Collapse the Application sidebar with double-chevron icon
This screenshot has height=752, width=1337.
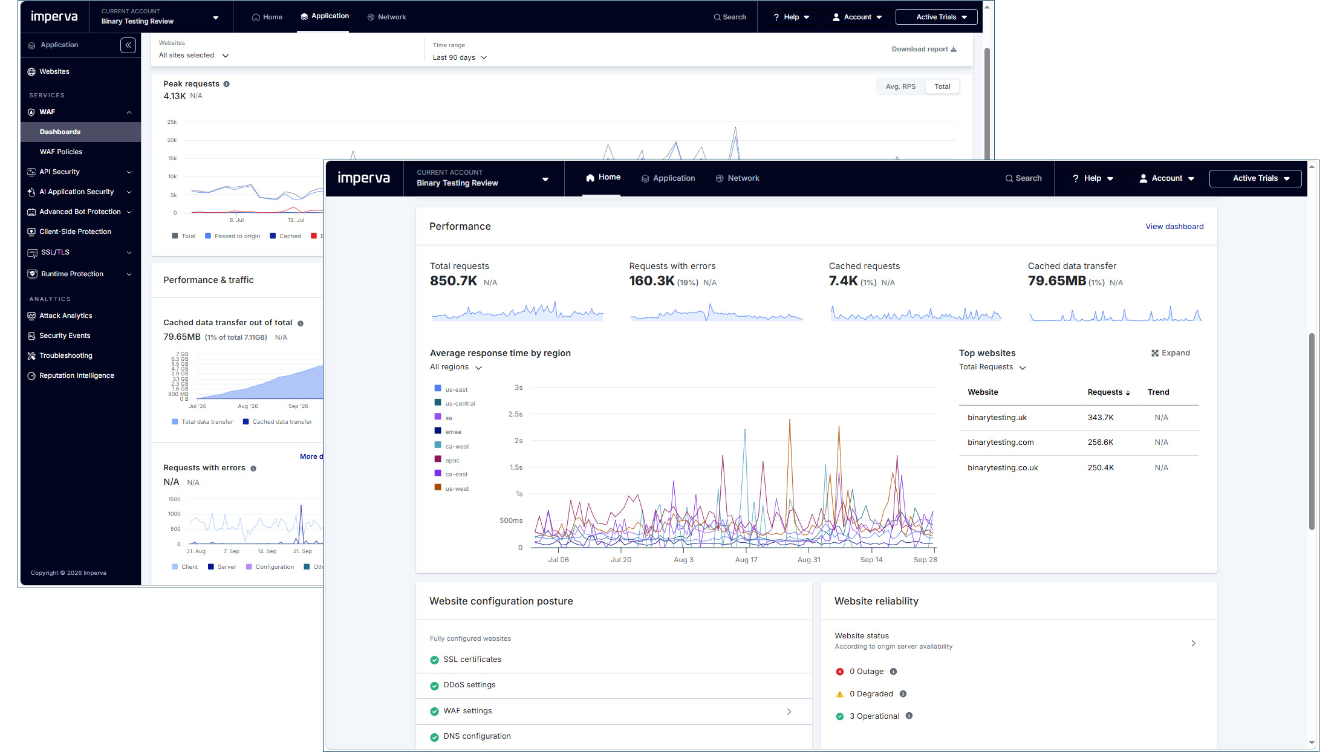pyautogui.click(x=128, y=45)
